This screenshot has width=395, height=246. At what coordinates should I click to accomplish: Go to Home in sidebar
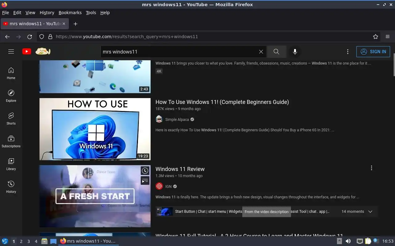click(x=11, y=73)
